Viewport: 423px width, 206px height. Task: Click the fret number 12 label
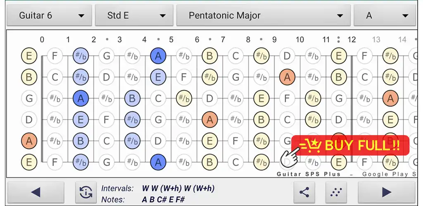point(352,40)
